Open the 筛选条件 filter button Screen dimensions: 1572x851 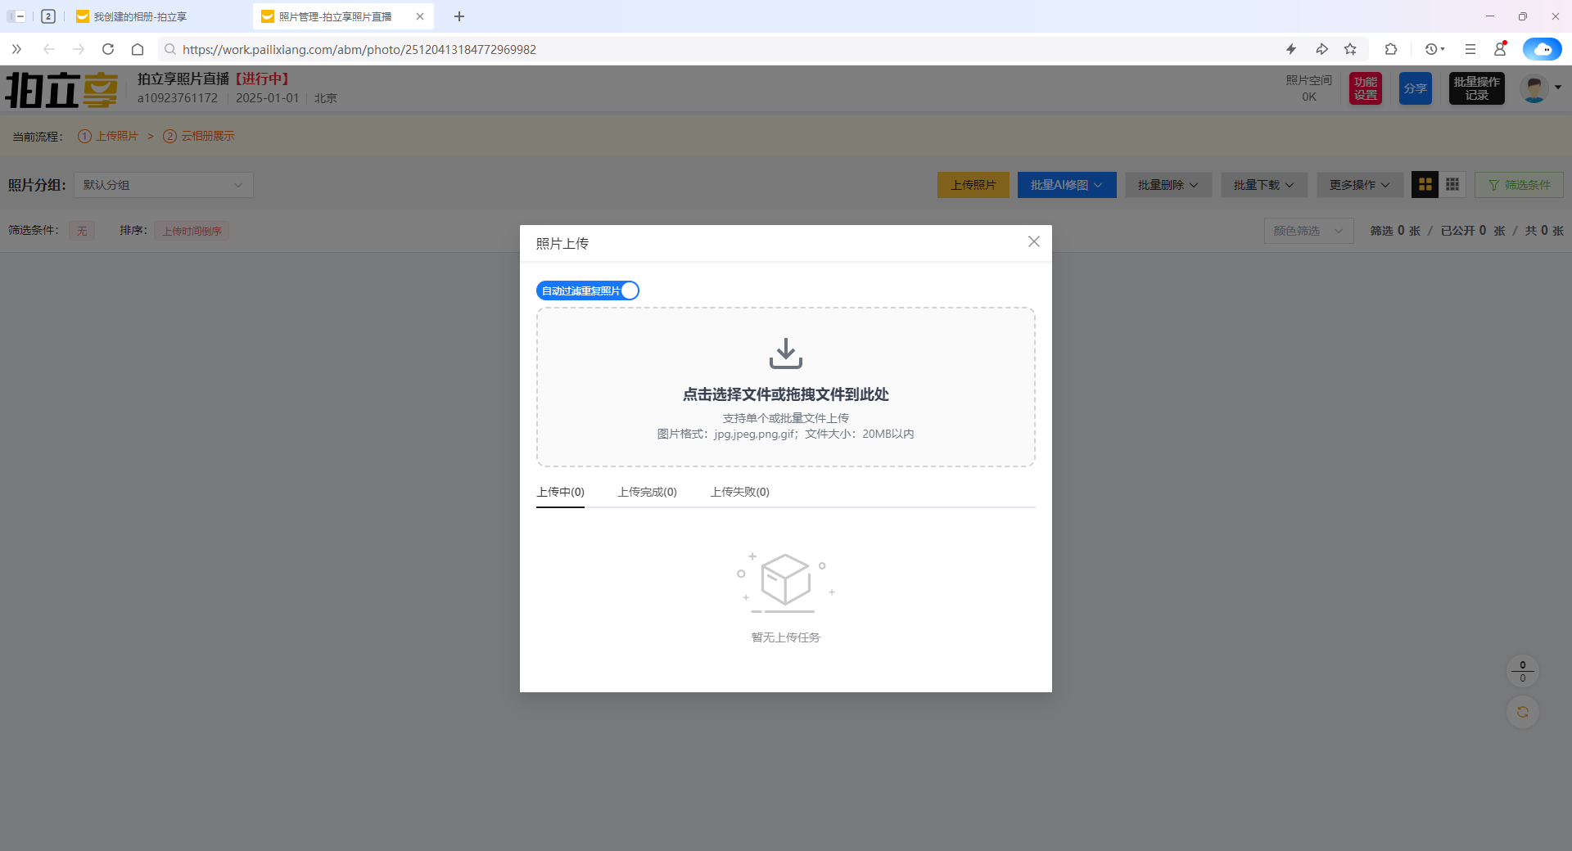[x=1519, y=185]
